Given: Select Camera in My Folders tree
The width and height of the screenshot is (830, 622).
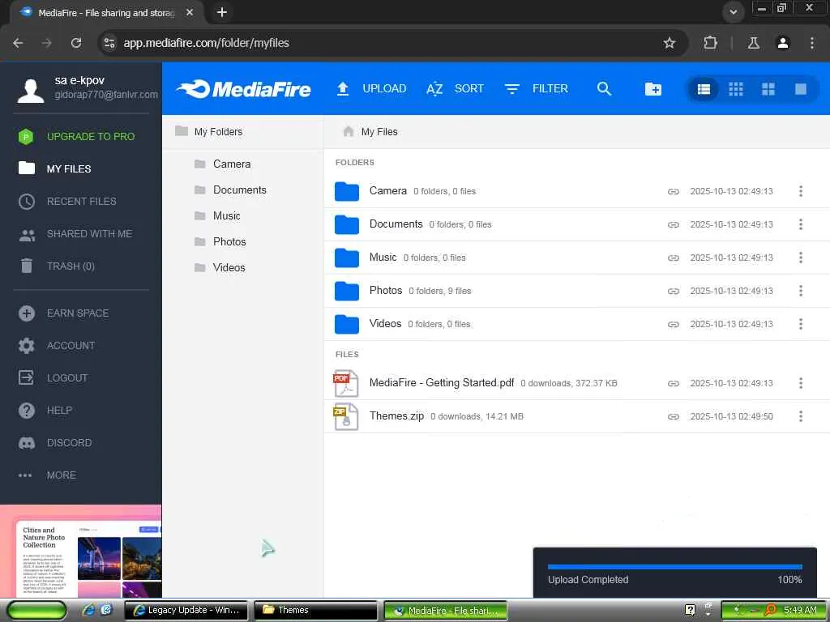Looking at the screenshot, I should click(222, 164).
